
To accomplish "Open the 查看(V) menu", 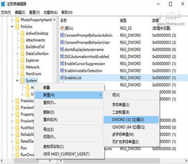I will pos(35,12).
